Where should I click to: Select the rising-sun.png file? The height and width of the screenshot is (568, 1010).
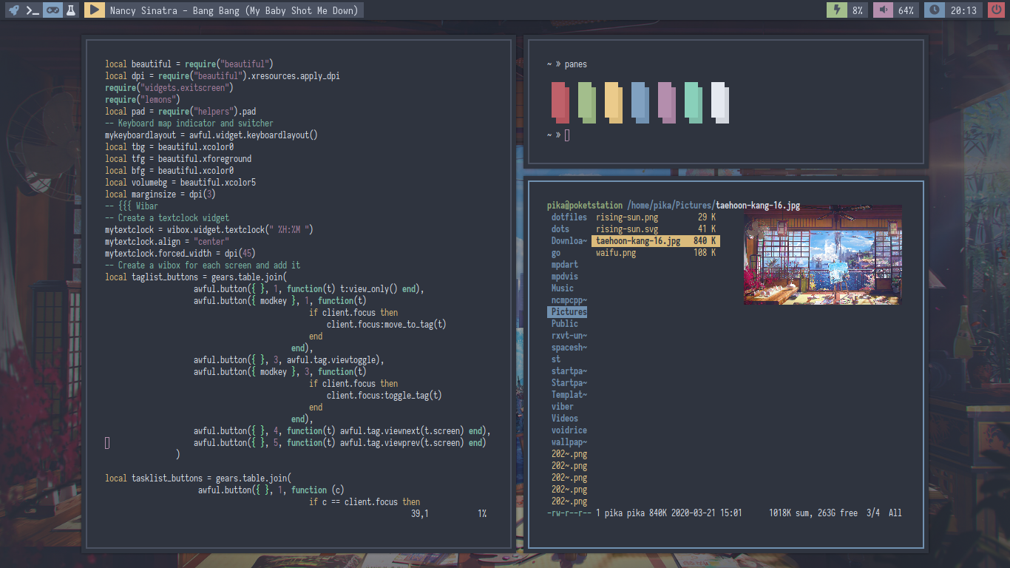click(656, 217)
